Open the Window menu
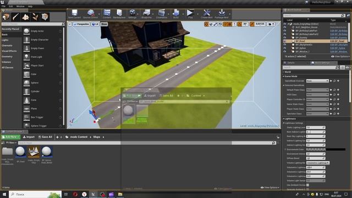The width and height of the screenshot is (352, 198). (20, 6)
